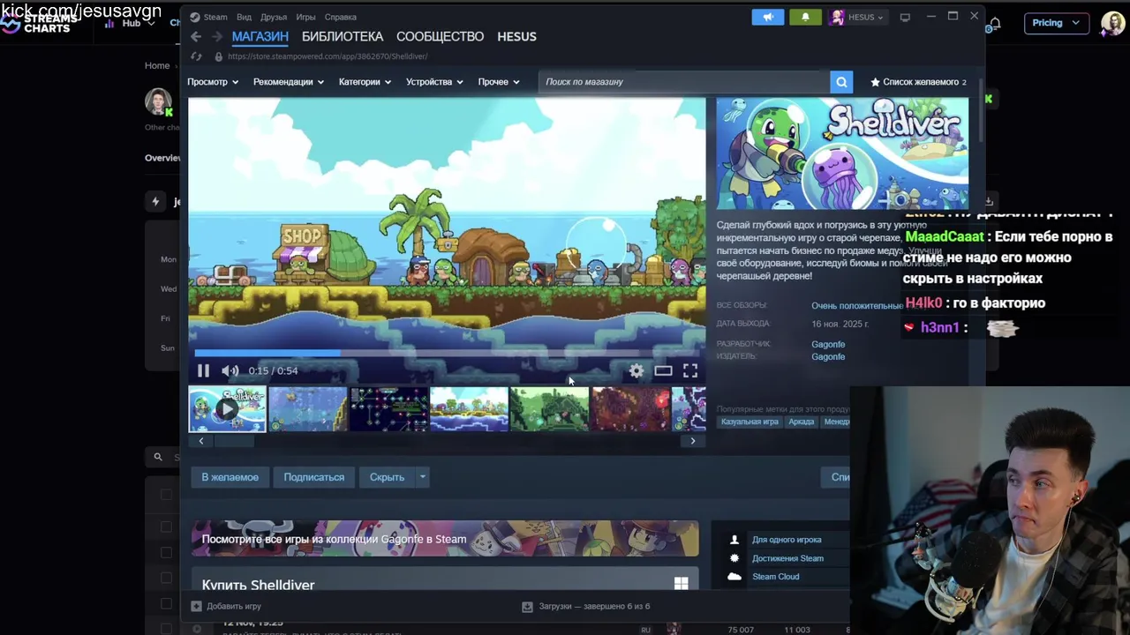The height and width of the screenshot is (635, 1130).
Task: Click the Поиск по магазину search field
Action: point(684,82)
